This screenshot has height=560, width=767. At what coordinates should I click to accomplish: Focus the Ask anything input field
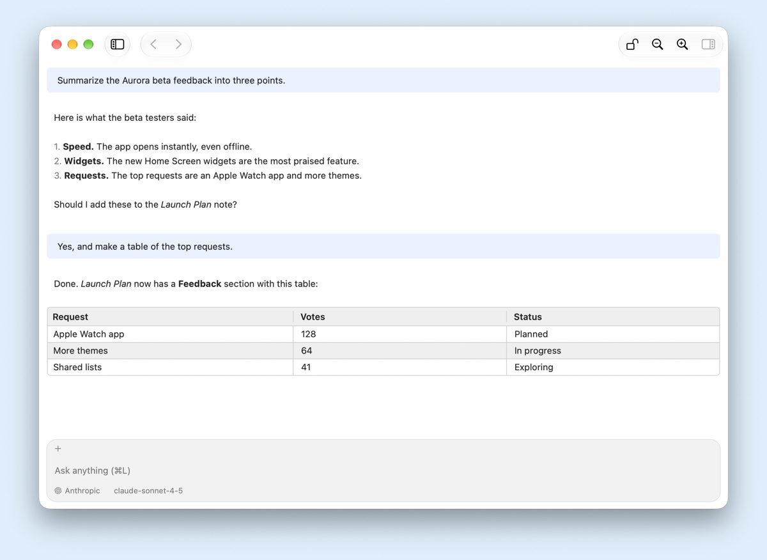click(x=383, y=471)
